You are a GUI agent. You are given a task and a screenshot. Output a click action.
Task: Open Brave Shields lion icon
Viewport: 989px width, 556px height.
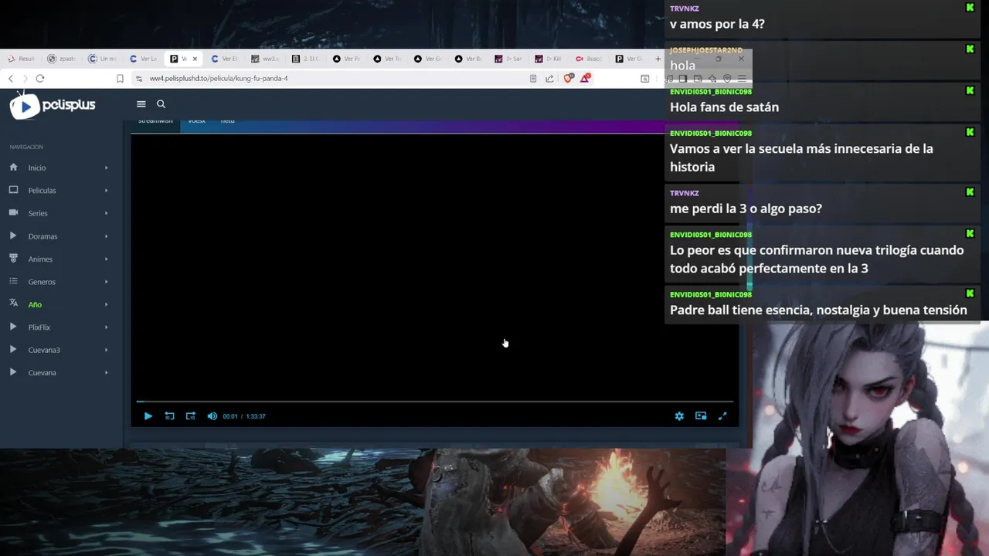click(x=569, y=78)
